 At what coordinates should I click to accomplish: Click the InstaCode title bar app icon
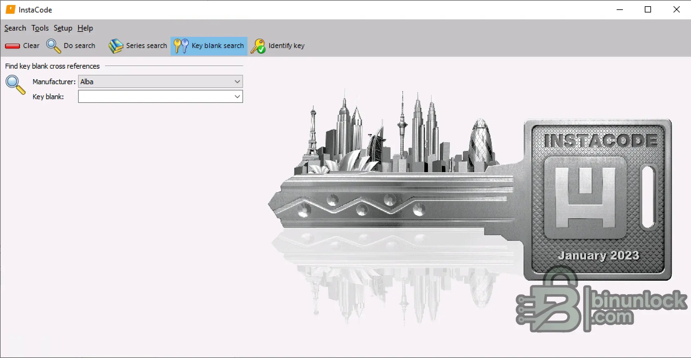10,10
